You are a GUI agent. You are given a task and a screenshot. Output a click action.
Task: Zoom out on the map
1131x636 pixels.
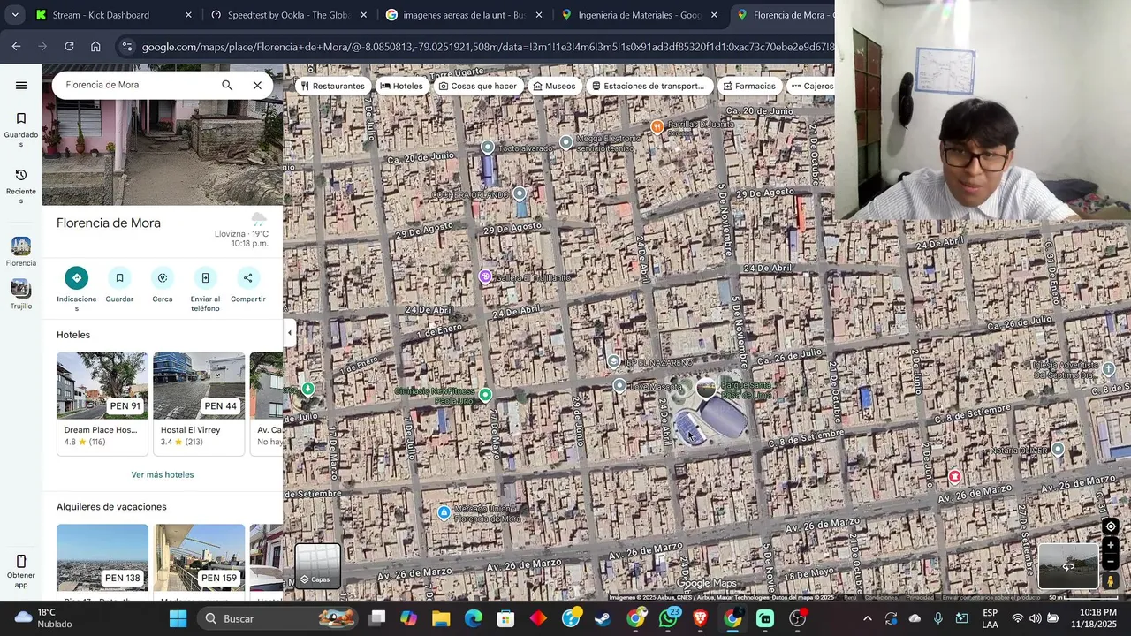point(1111,561)
